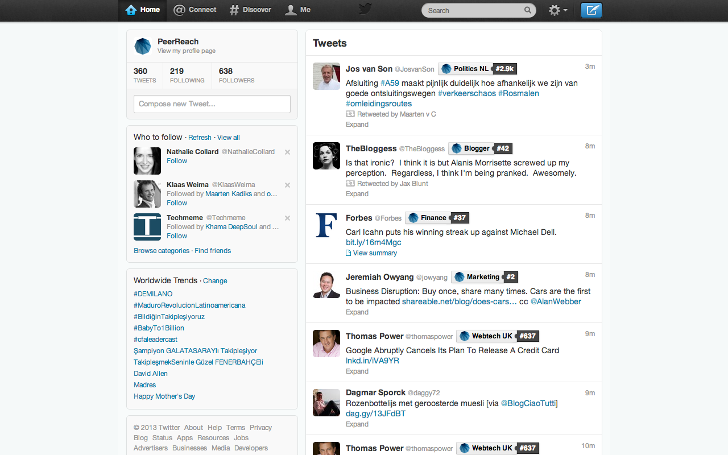Screen dimensions: 728x455
Task: Click the retweet icon under Jos van Son tweet
Action: (x=350, y=114)
